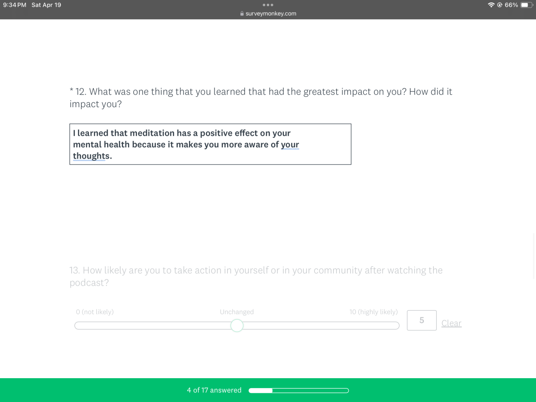The width and height of the screenshot is (536, 402).
Task: Tap the battery icon
Action: pos(526,5)
